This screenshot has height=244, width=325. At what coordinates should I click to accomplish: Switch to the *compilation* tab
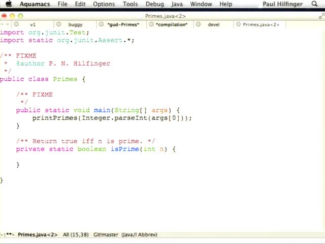[172, 24]
